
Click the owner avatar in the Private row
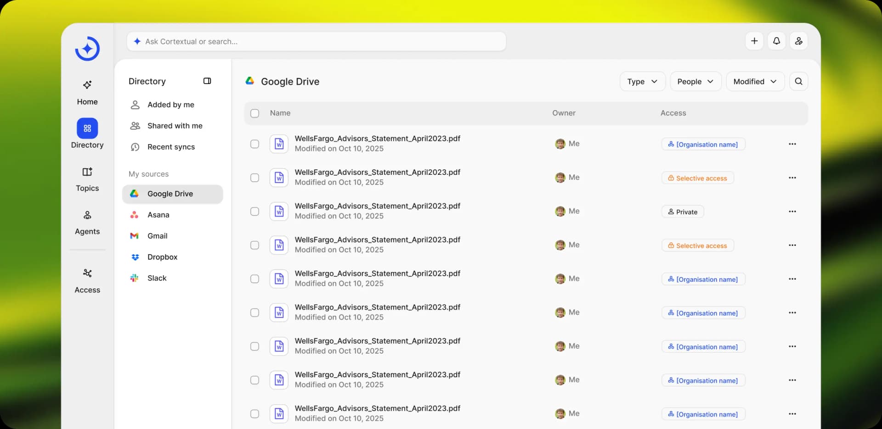coord(560,212)
